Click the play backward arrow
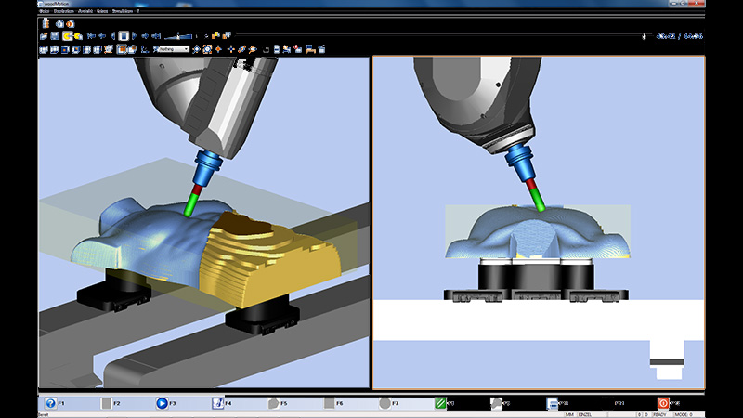This screenshot has width=743, height=418. (112, 35)
